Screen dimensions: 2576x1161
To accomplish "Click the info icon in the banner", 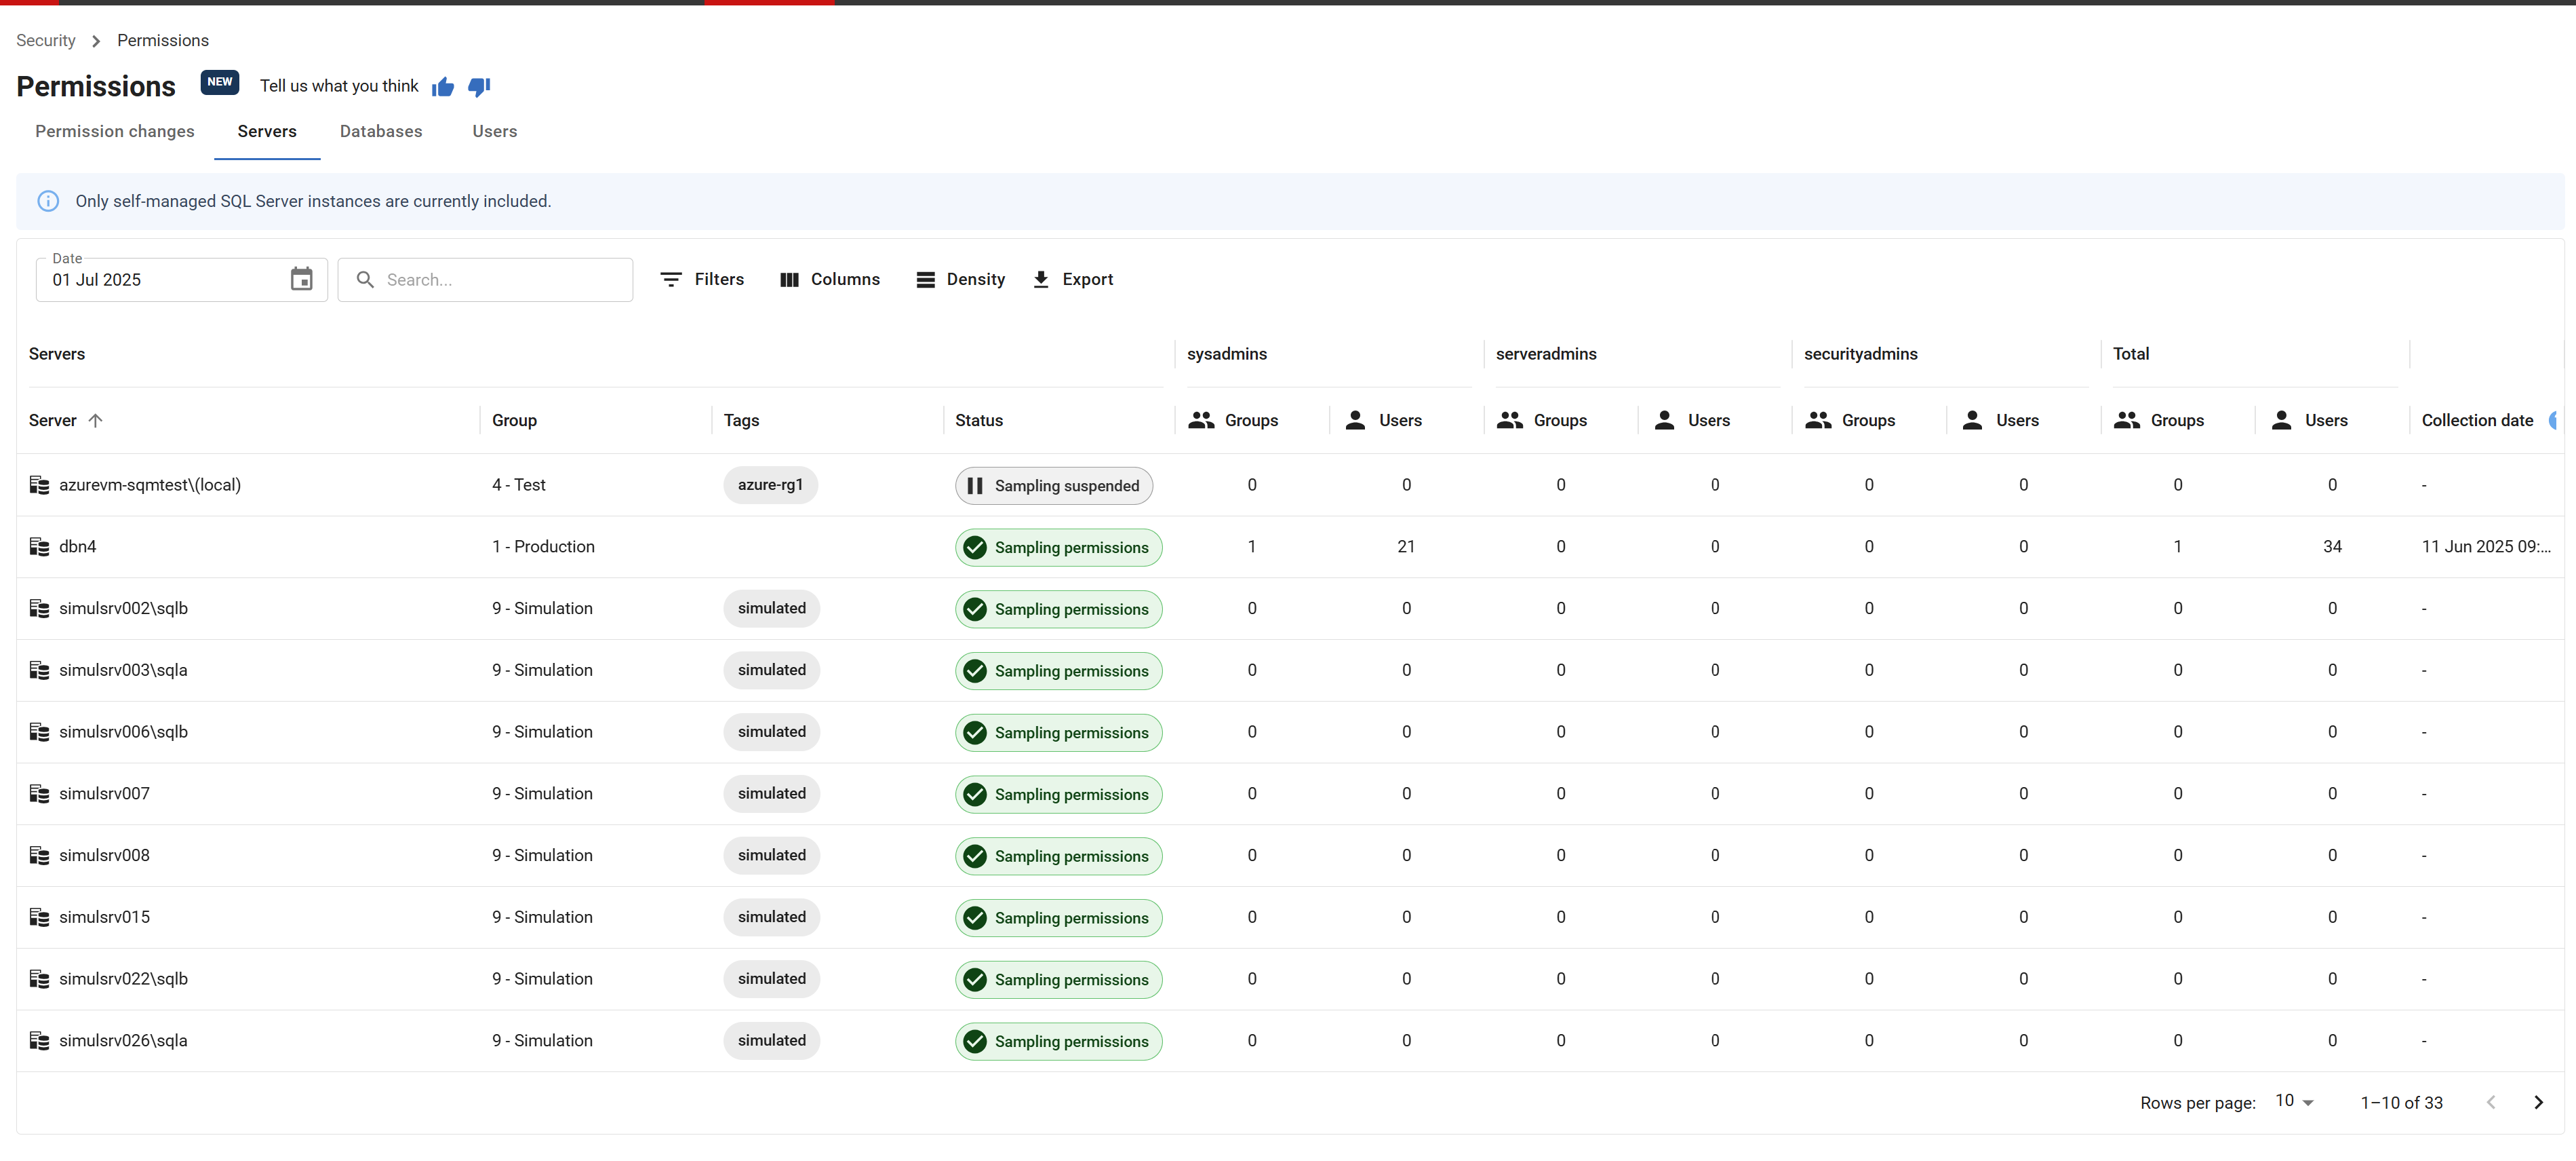I will point(48,201).
